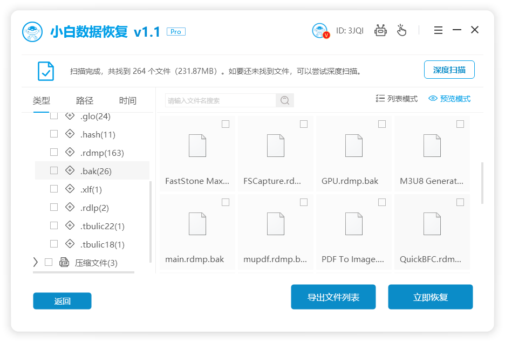
Task: Check the .bak(26) file type checkbox
Action: point(54,170)
